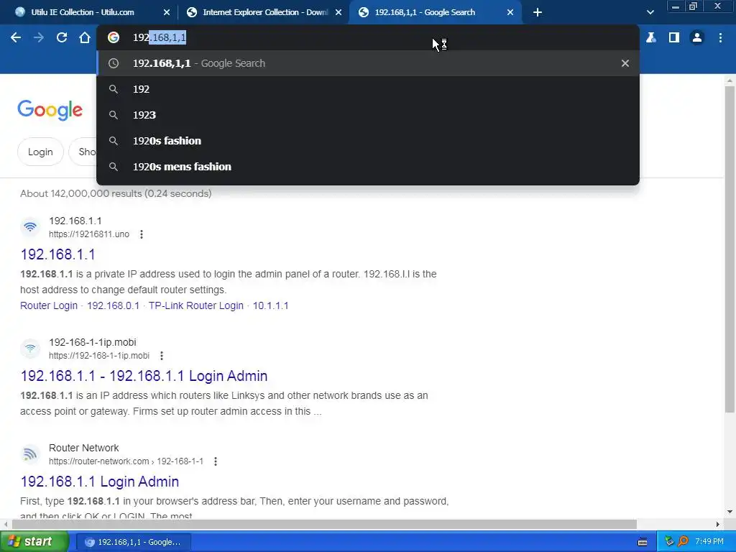Open the home page button
This screenshot has width=736, height=552.
coord(85,37)
